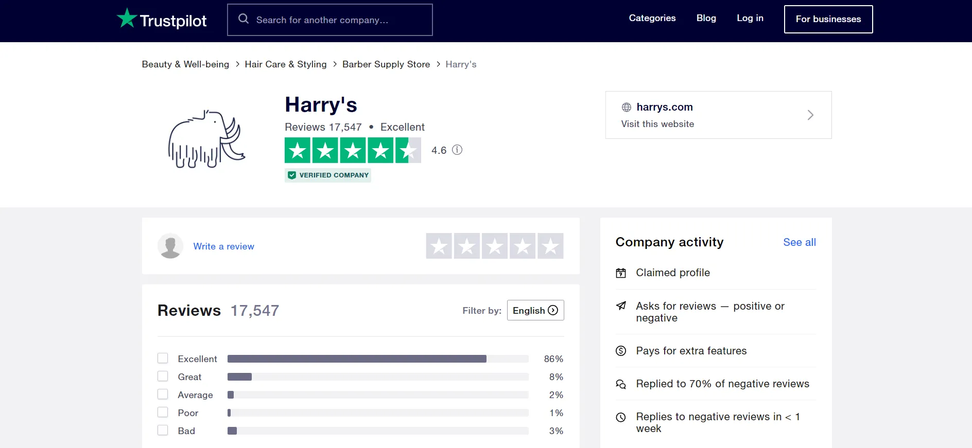Click the paper plane icon by Asks for reviews

621,306
